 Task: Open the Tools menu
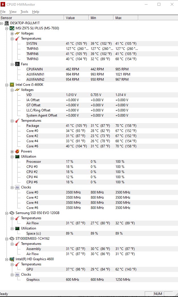coord(24,12)
